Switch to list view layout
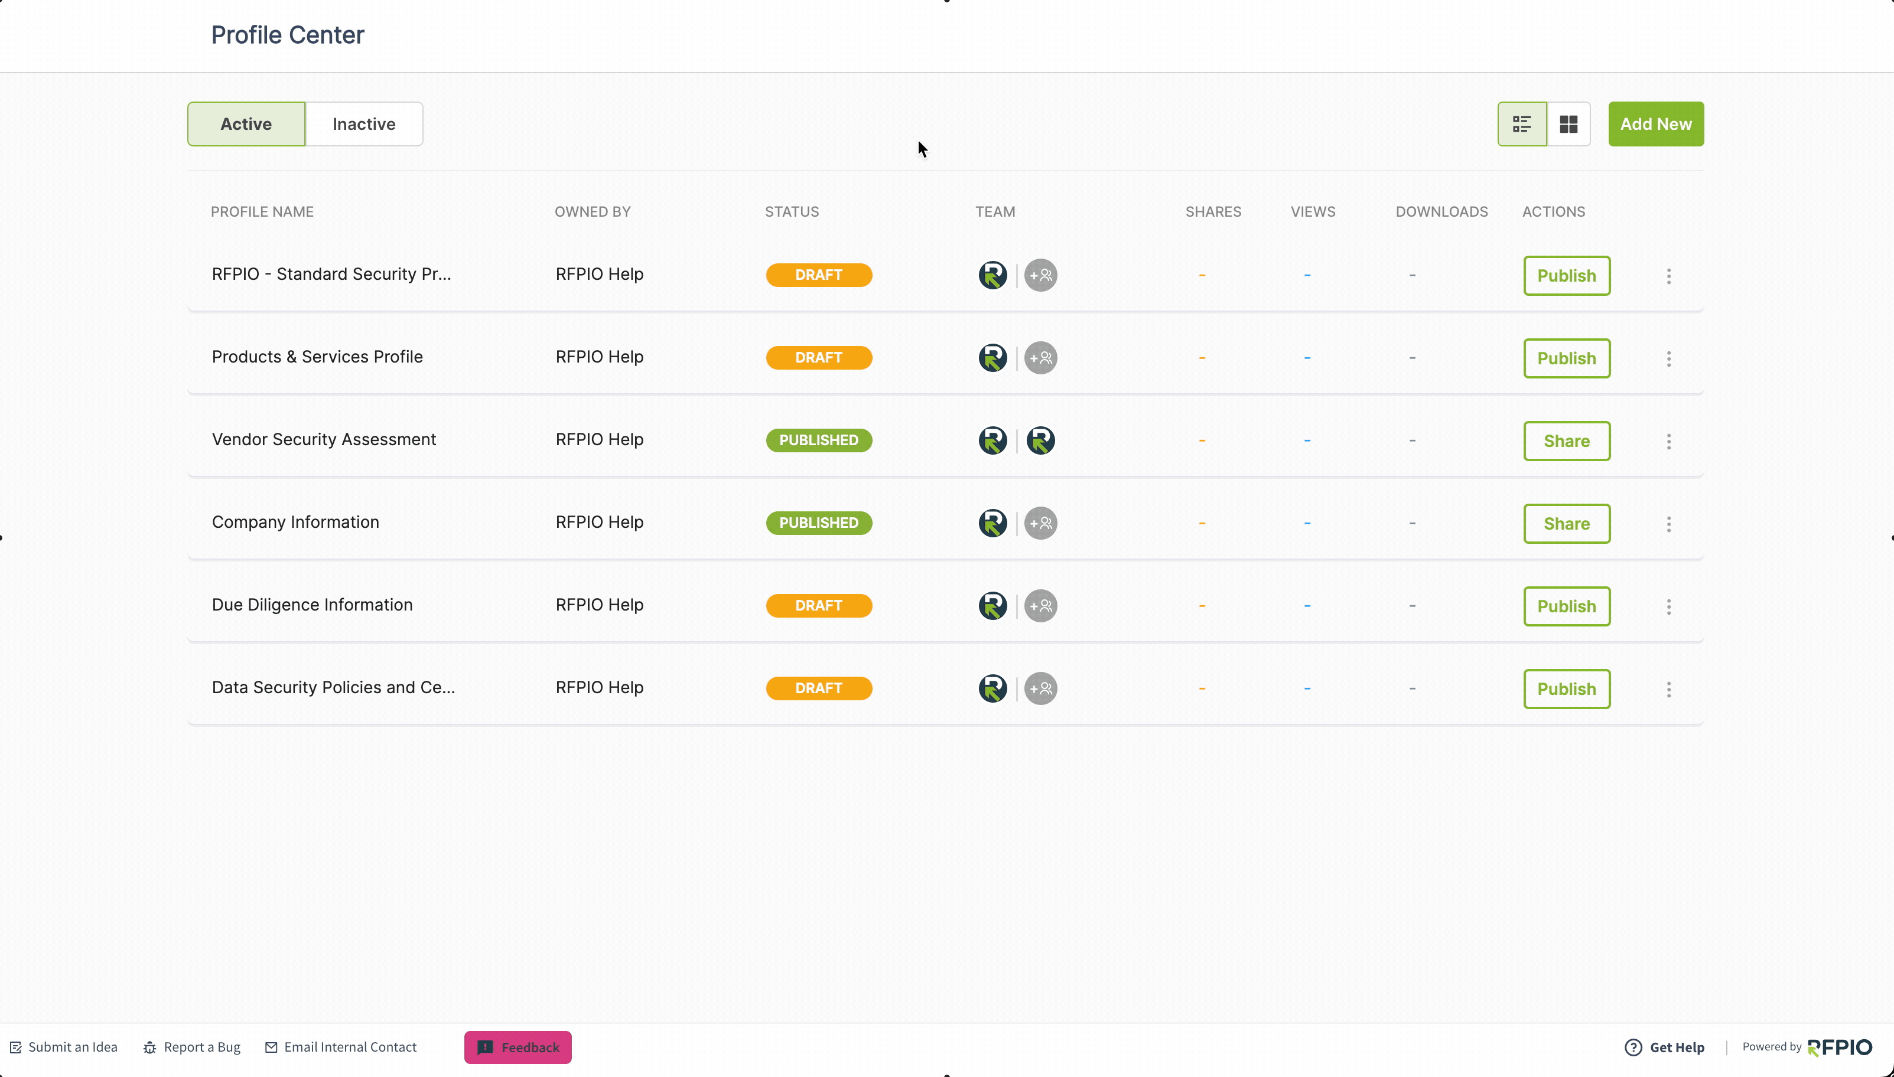The image size is (1894, 1077). pyautogui.click(x=1522, y=124)
